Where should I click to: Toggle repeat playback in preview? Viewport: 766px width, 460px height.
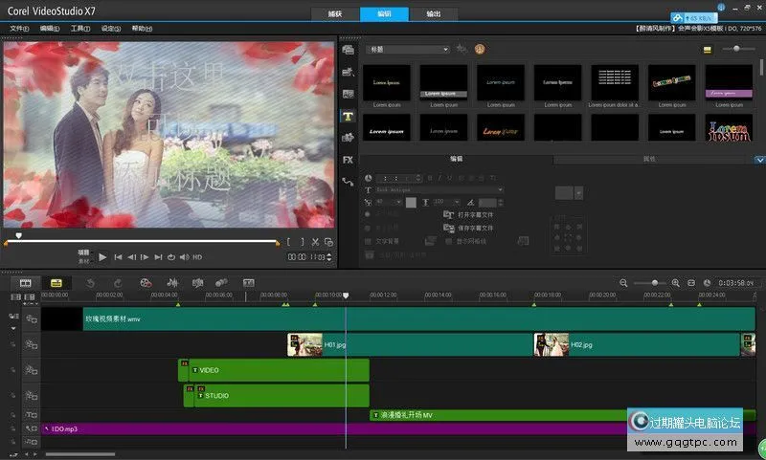click(171, 257)
